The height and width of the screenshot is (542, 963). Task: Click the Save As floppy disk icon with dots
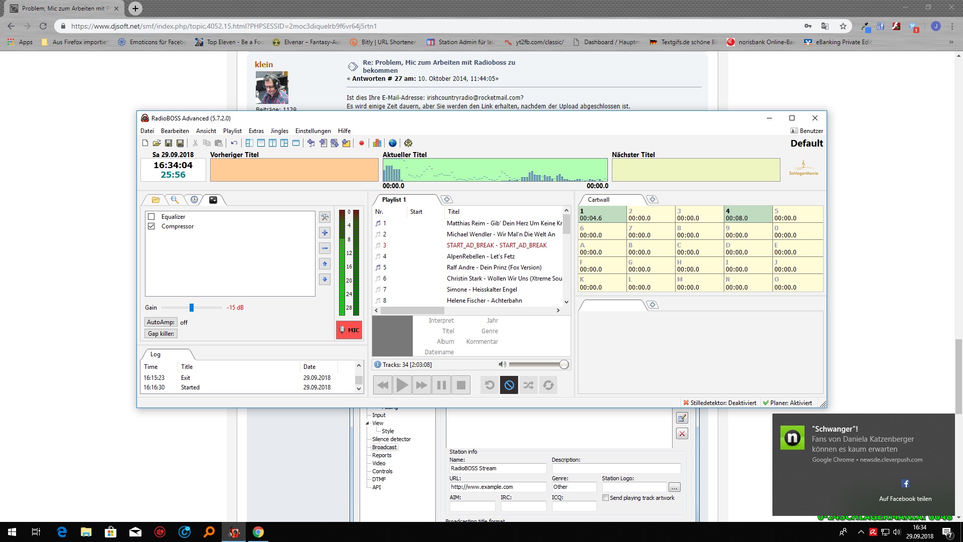point(180,144)
